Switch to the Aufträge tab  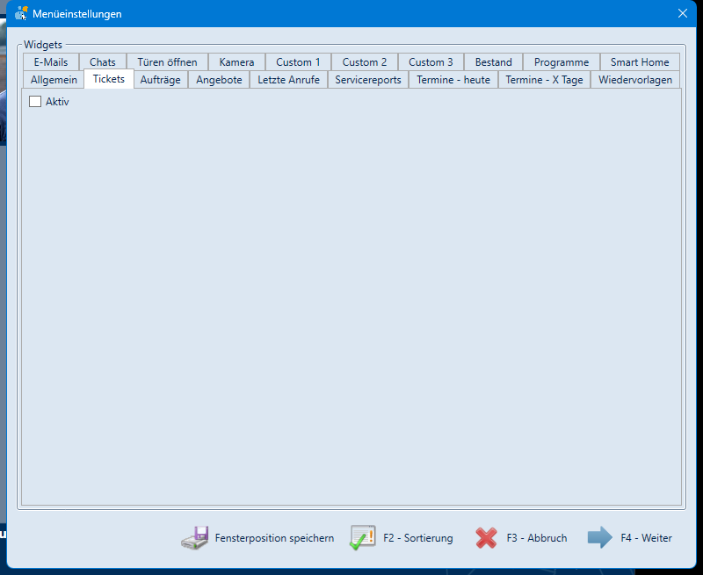point(161,80)
